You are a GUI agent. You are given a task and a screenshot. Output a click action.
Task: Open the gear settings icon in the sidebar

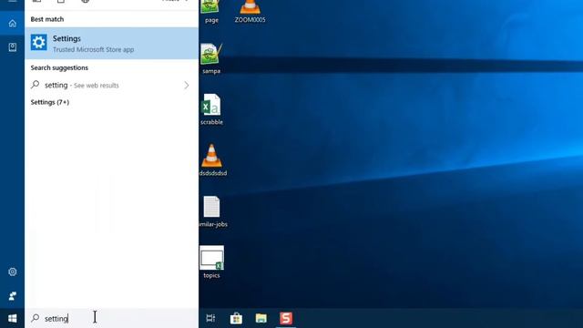pyautogui.click(x=12, y=272)
